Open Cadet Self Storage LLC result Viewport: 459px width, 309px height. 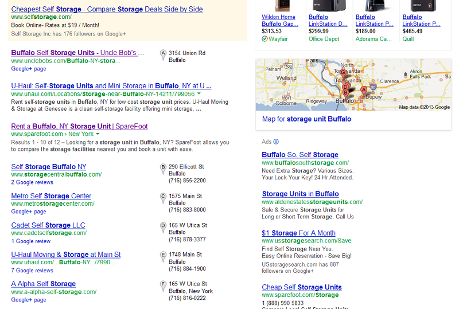(48, 225)
